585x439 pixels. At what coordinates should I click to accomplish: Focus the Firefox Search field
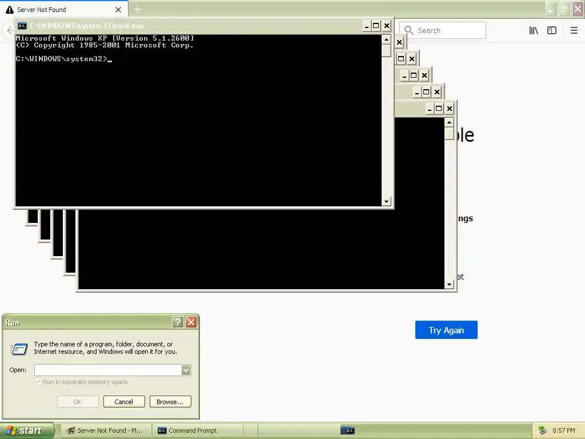(443, 30)
